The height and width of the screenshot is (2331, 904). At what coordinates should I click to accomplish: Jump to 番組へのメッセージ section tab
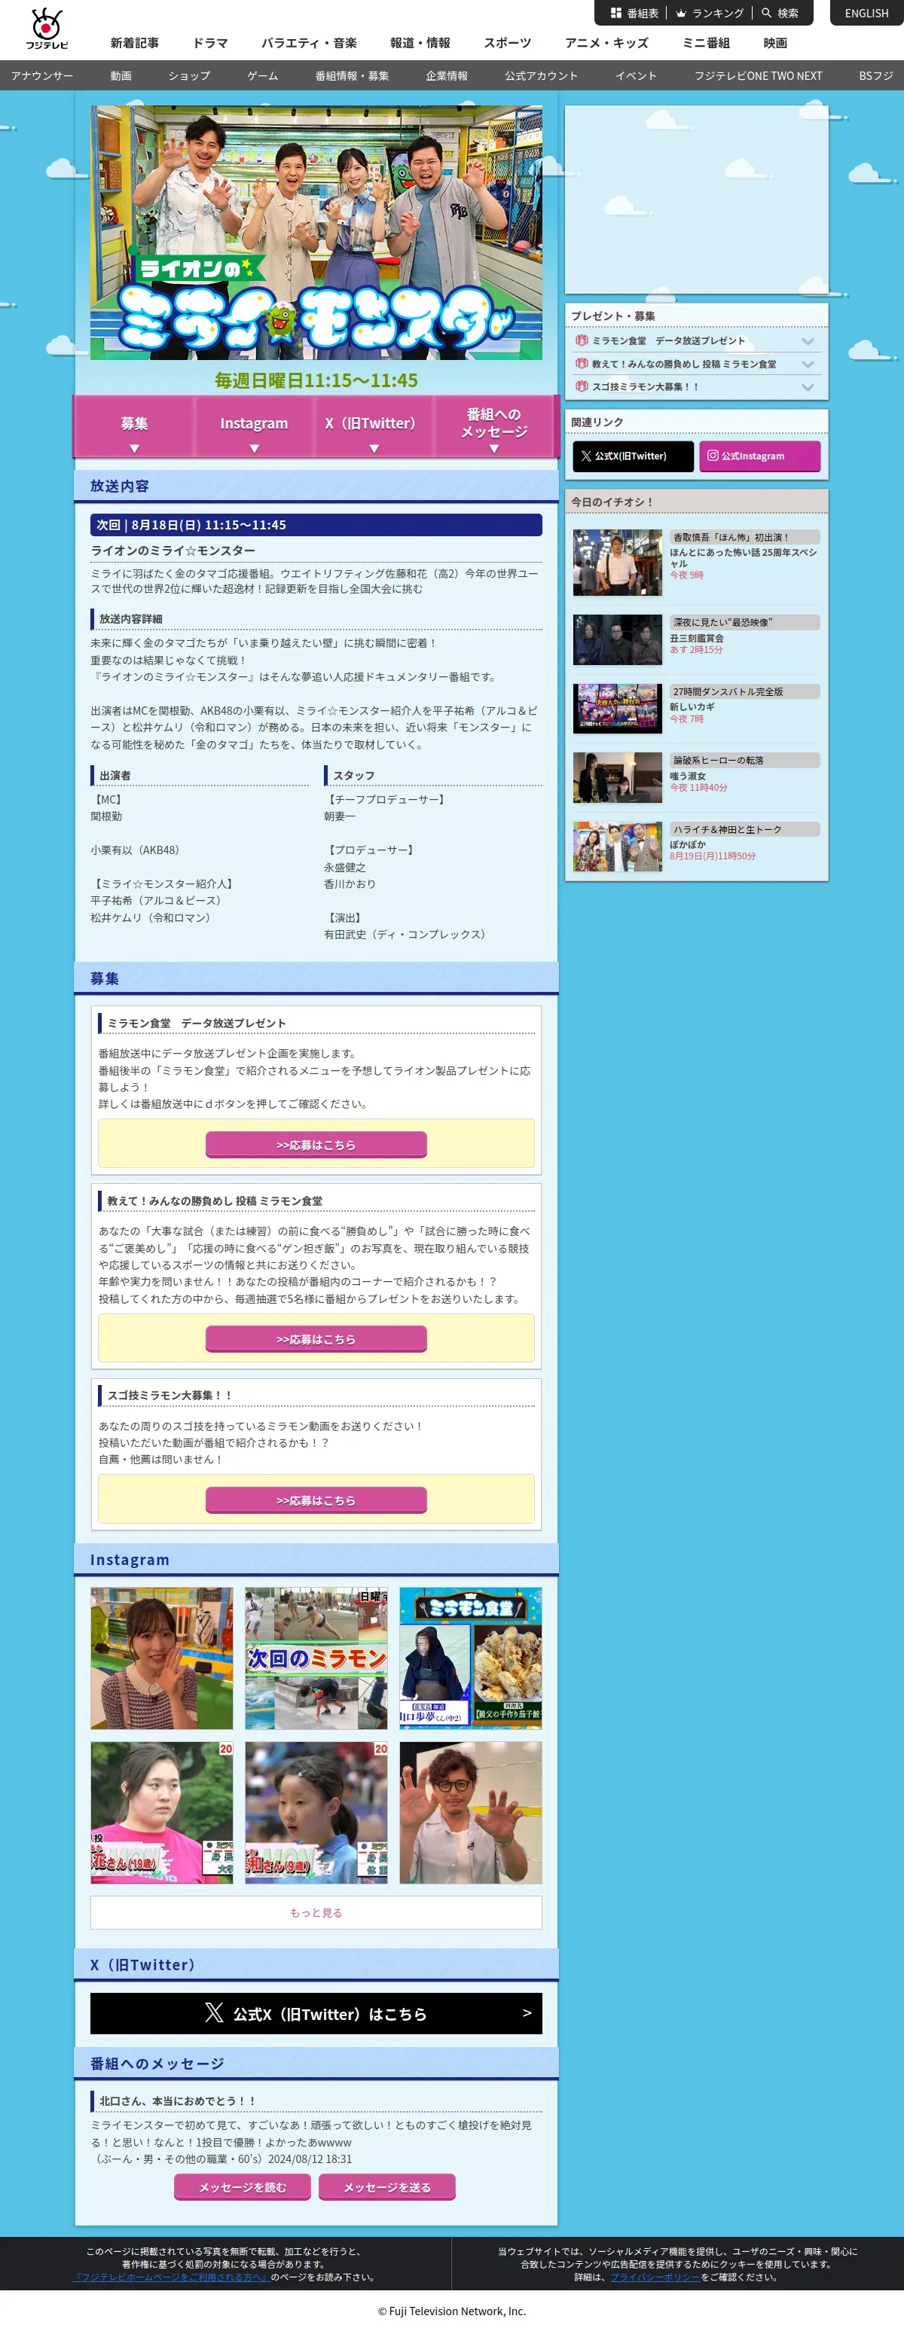pos(494,426)
